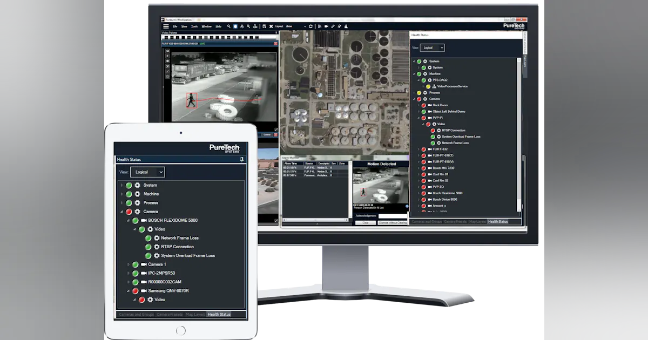Image resolution: width=648 pixels, height=340 pixels.
Task: Click the refresh icon after Layout dropdown
Action: (x=312, y=26)
